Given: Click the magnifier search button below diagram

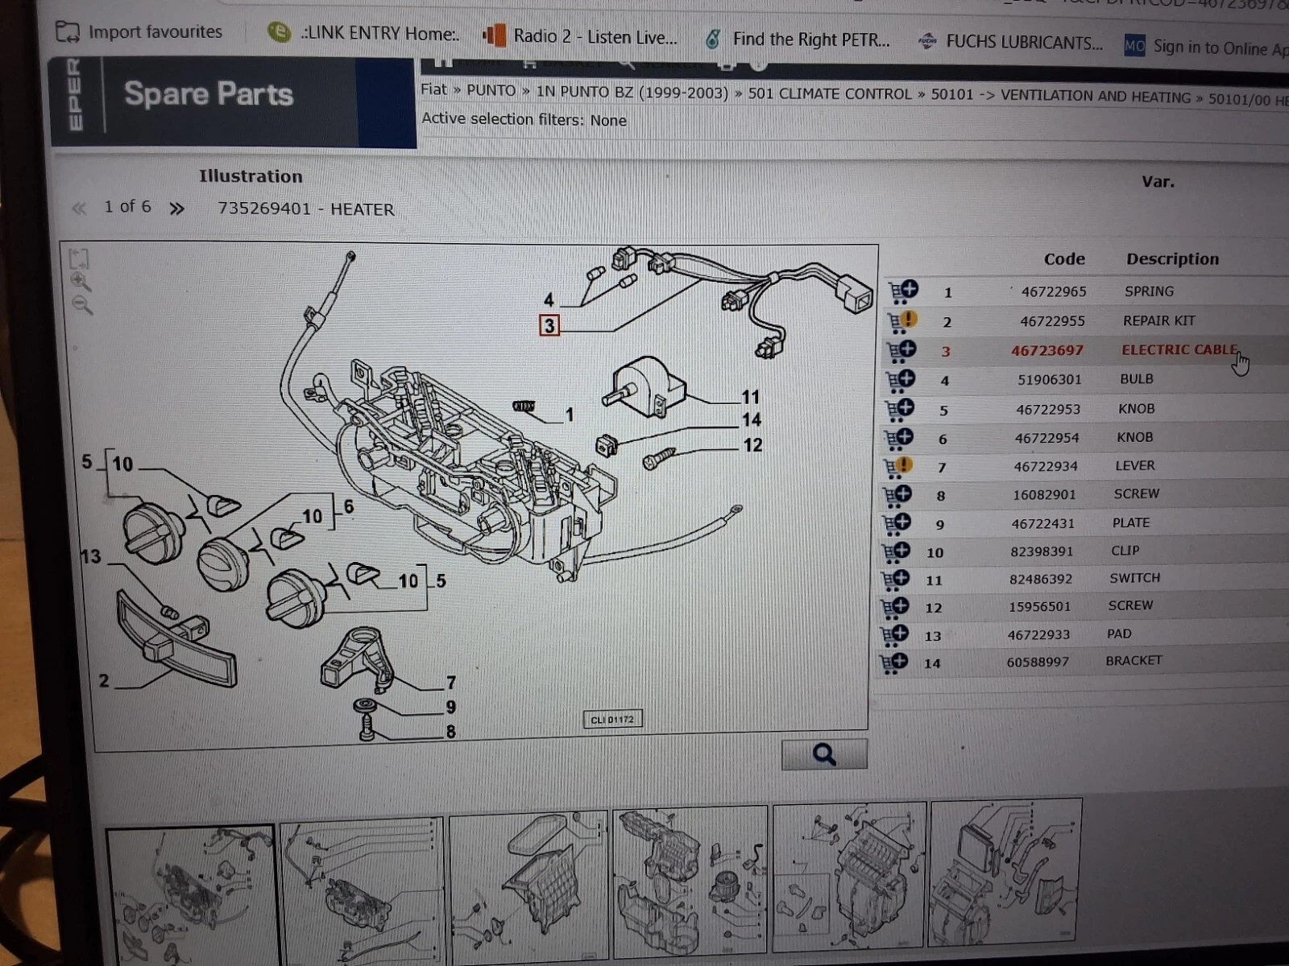Looking at the screenshot, I should tap(824, 754).
